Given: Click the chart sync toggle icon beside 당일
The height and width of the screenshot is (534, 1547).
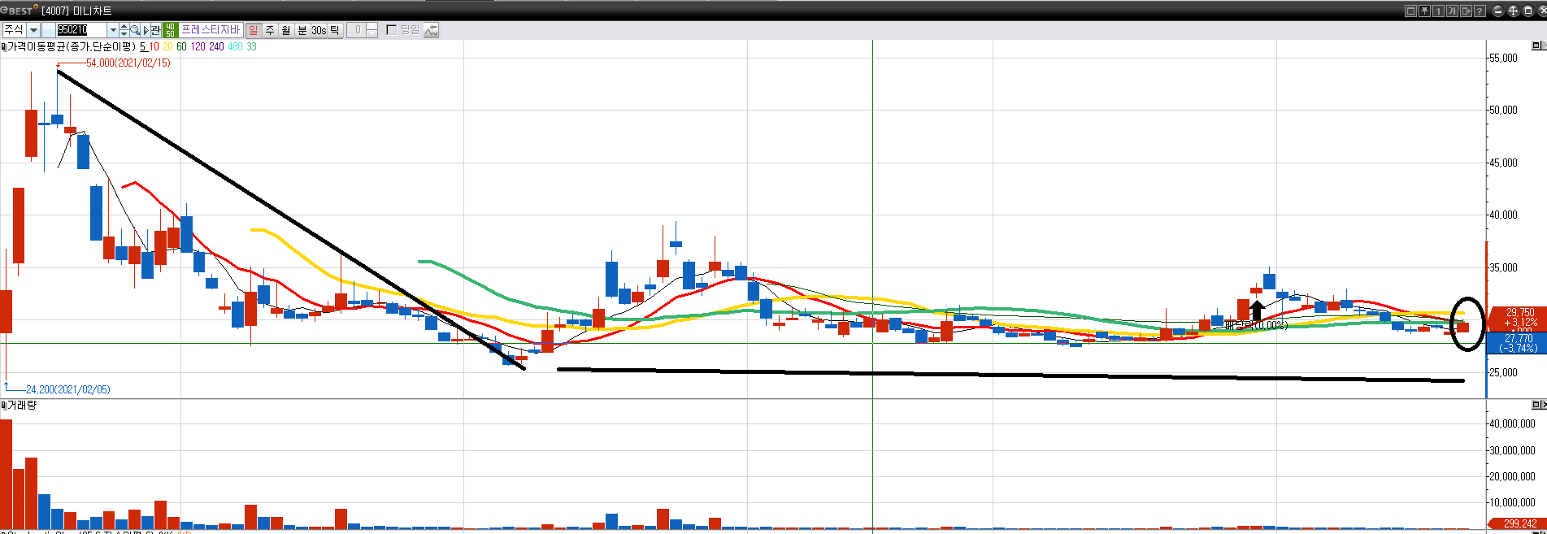Looking at the screenshot, I should [431, 30].
